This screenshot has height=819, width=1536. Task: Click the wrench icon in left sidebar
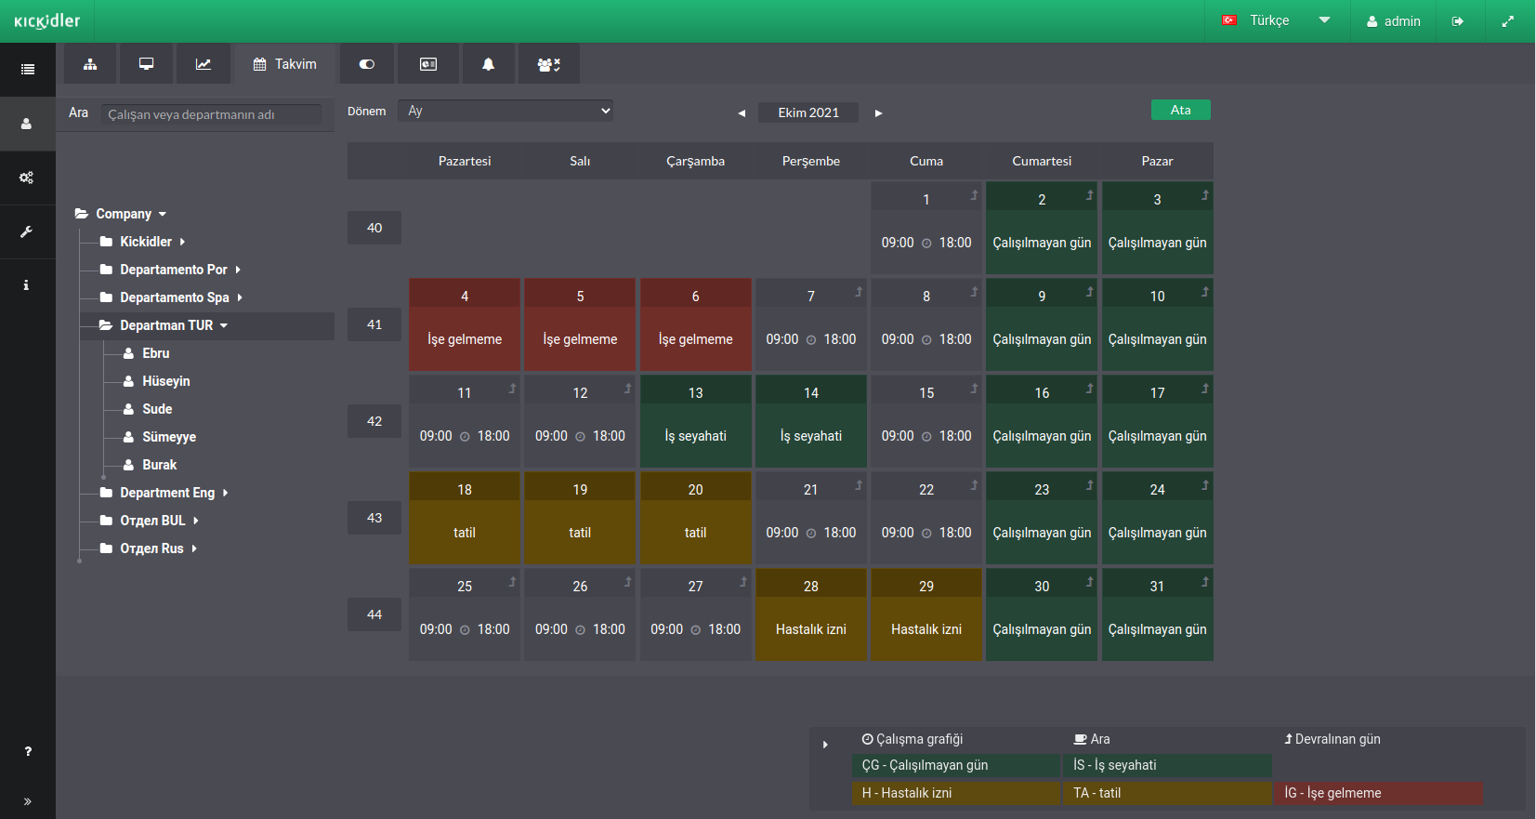coord(27,231)
